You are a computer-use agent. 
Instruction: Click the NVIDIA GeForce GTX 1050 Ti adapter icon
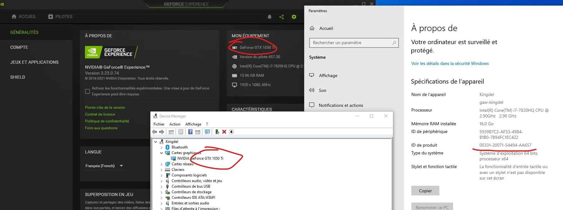(173, 158)
